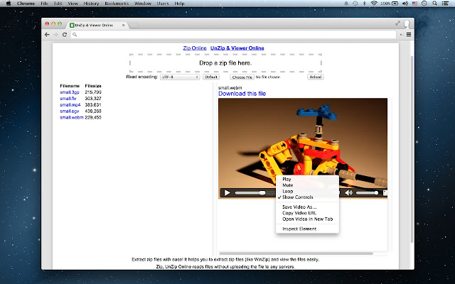The height and width of the screenshot is (284, 455).
Task: Click the battery status indicator
Action: tap(389, 4)
